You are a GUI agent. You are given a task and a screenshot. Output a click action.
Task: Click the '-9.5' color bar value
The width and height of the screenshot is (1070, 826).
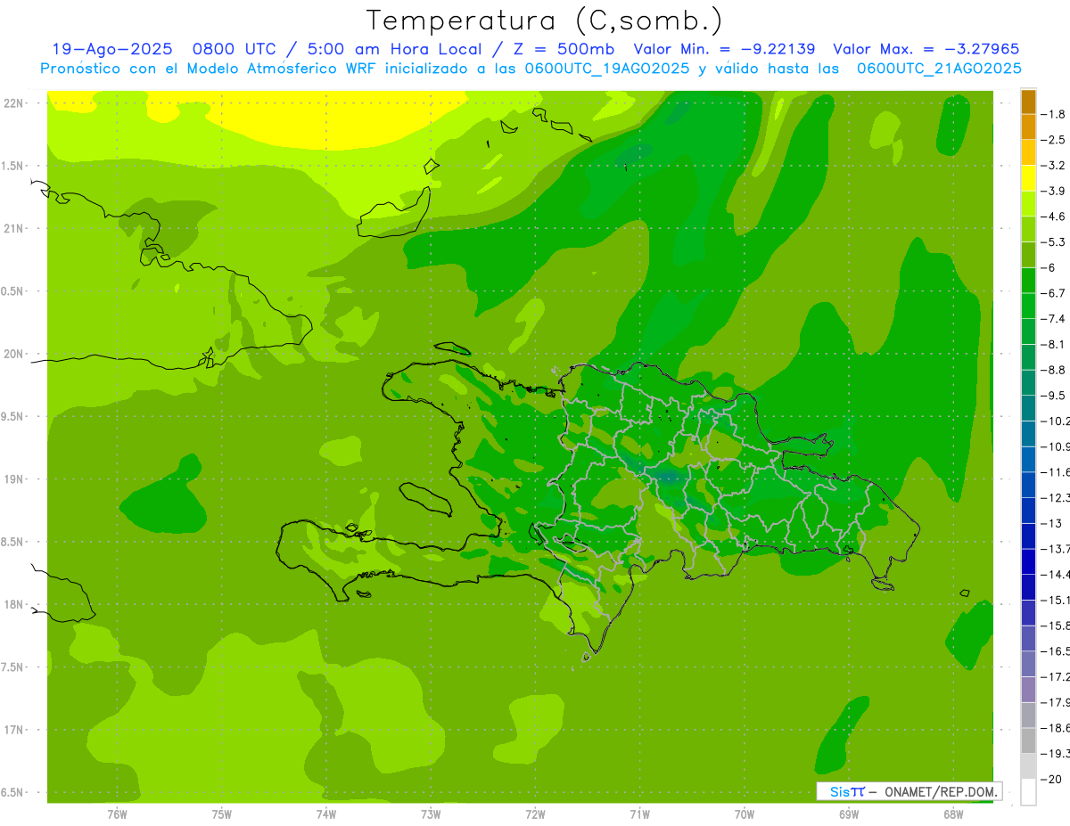[x=1052, y=395]
